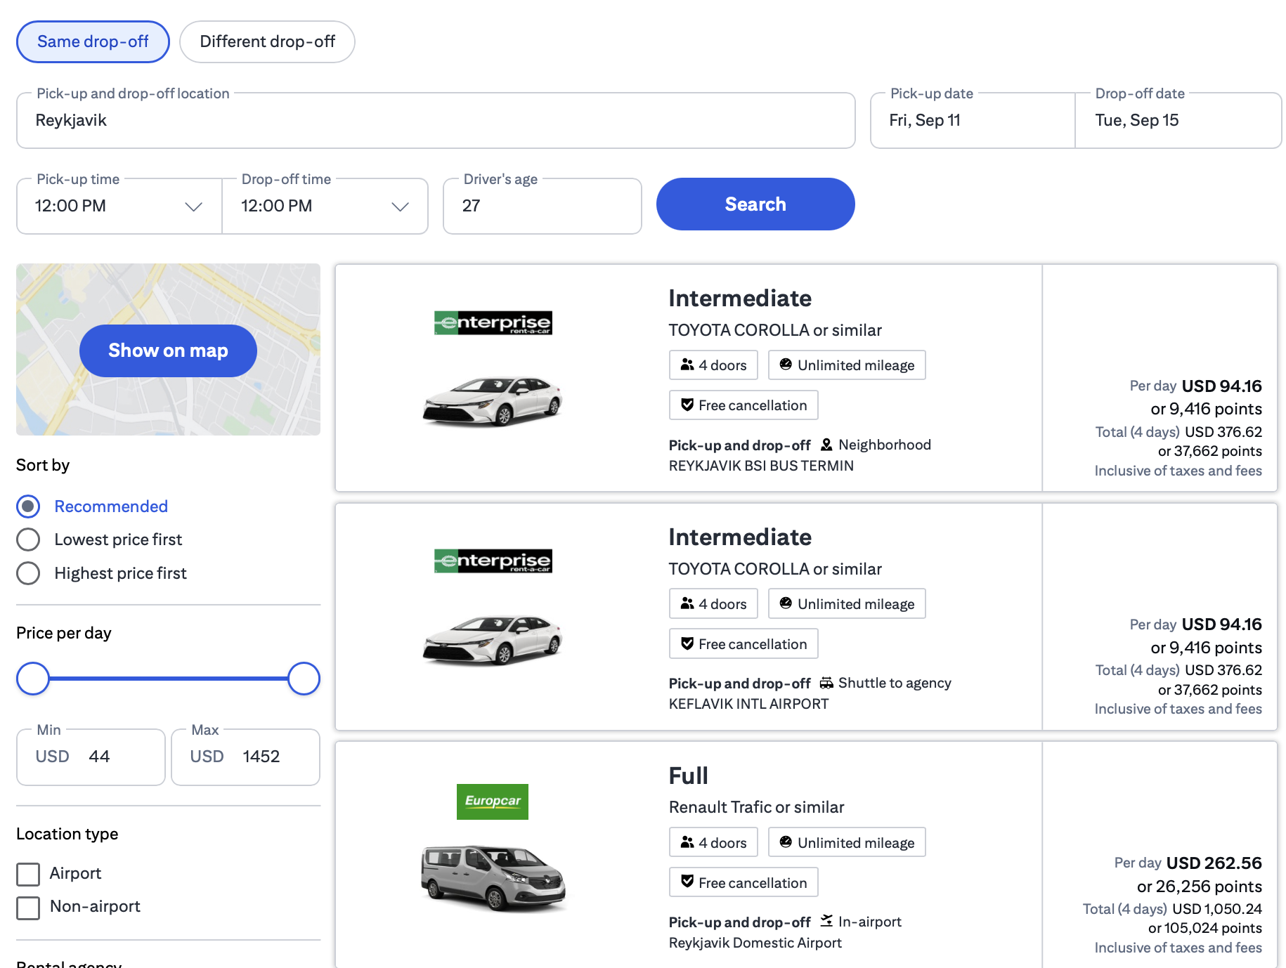Click the Show on map button

(x=167, y=351)
